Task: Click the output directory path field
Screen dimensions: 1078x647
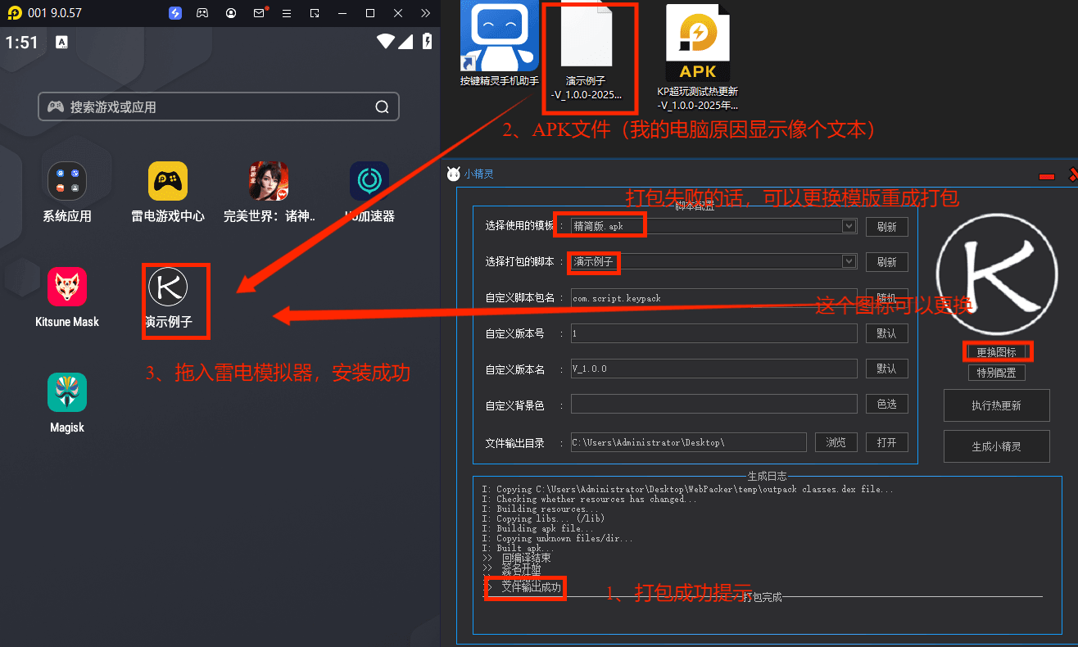Action: [689, 442]
